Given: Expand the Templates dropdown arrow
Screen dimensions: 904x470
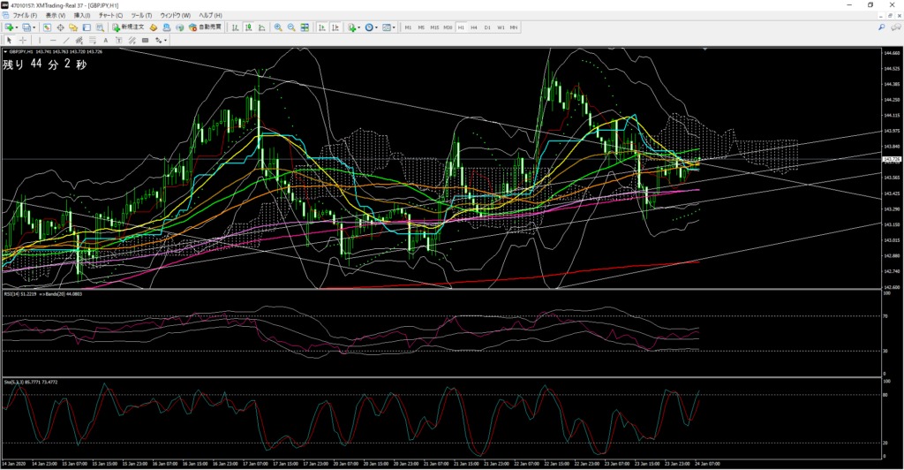Looking at the screenshot, I should pyautogui.click(x=394, y=27).
